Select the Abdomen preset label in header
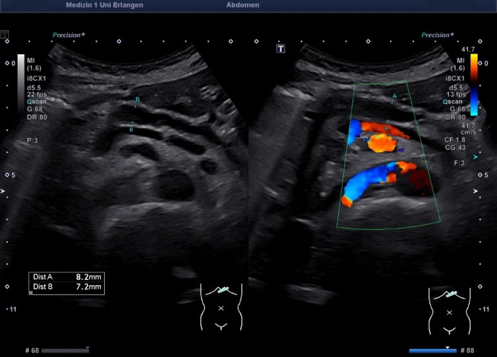497x357 pixels. [242, 5]
